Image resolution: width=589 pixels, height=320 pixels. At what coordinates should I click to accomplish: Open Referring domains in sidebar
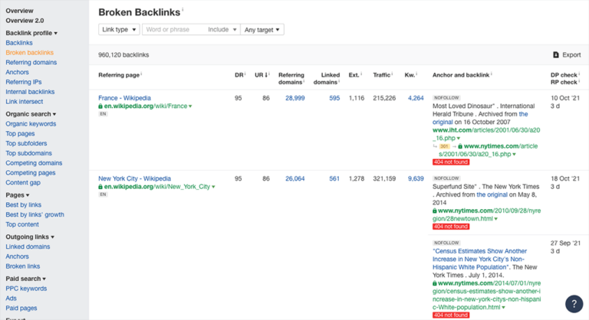click(x=31, y=62)
